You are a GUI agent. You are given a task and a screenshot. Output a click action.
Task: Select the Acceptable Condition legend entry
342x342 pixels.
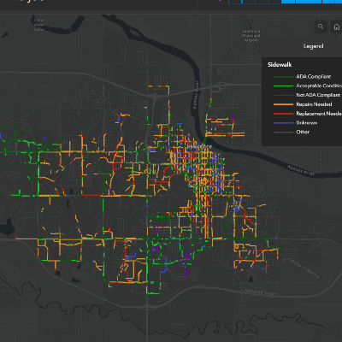coord(319,85)
